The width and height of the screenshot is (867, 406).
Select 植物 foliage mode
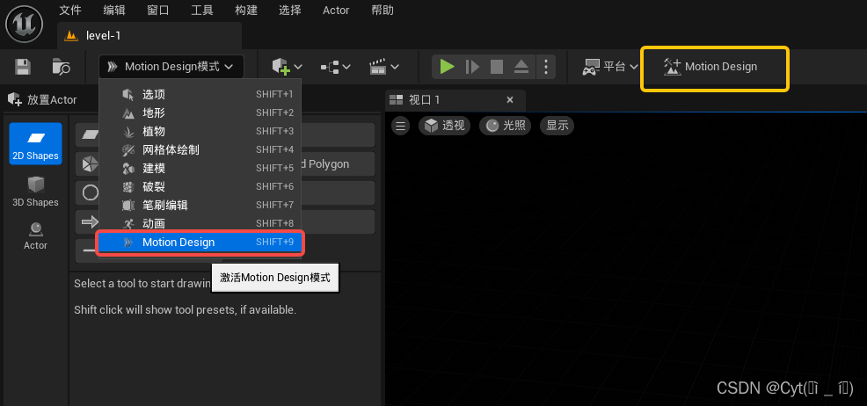200,132
